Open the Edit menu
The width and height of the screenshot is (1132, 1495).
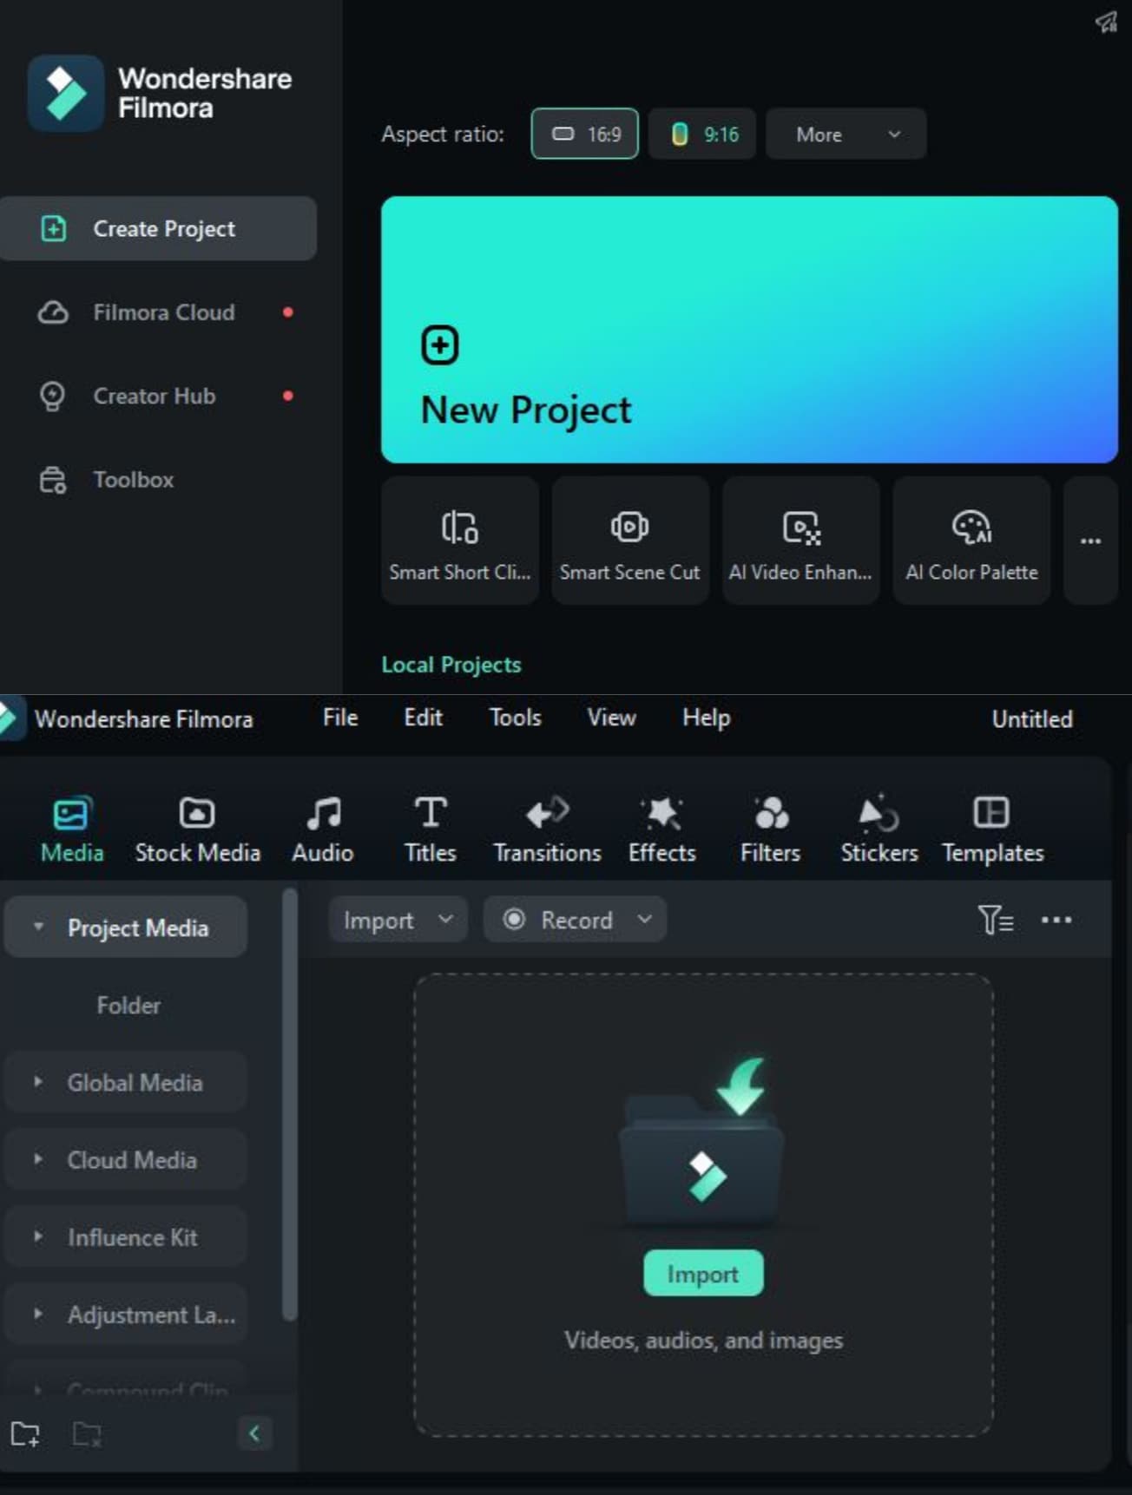click(423, 718)
